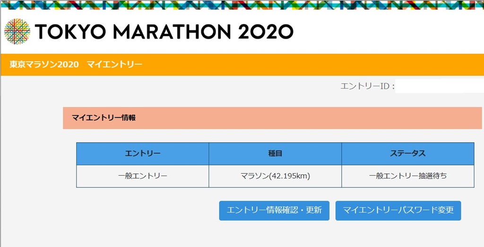The width and height of the screenshot is (484, 247).
Task: Click the ステータス column header
Action: [x=408, y=153]
